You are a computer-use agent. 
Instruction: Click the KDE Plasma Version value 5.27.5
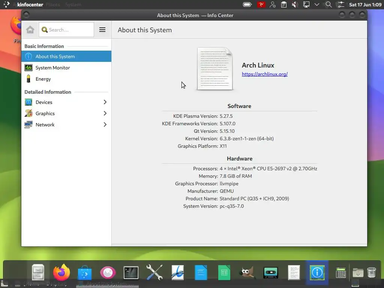coord(226,116)
